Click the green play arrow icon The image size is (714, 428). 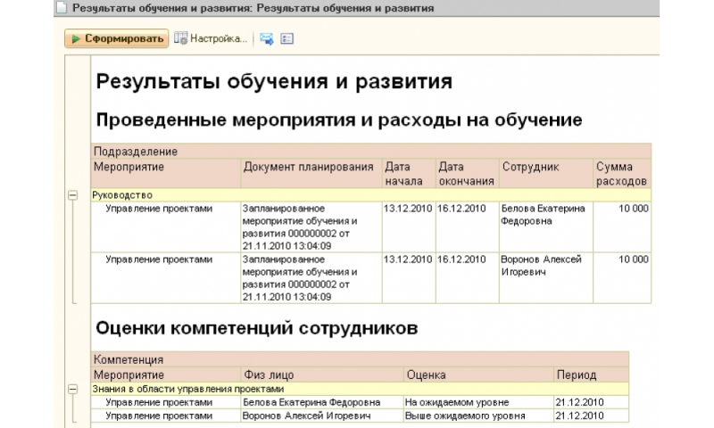pyautogui.click(x=78, y=38)
